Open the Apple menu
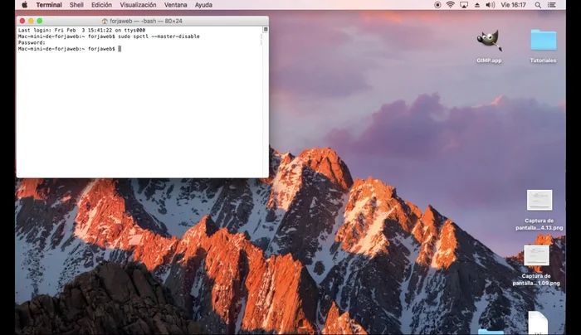 pos(24,5)
